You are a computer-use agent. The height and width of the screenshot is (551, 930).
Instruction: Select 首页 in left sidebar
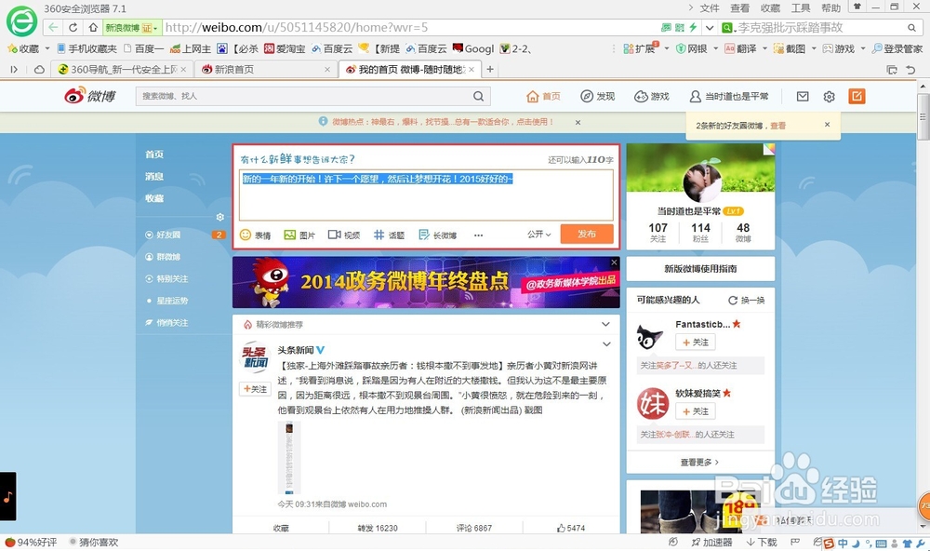pos(154,155)
